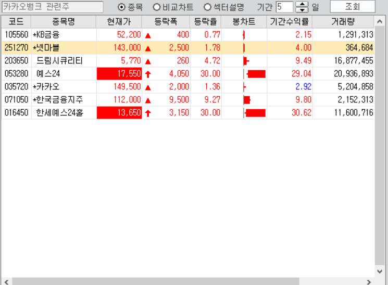Select the 드림시큐리티 stock name
The image size is (388, 285).
coord(59,60)
